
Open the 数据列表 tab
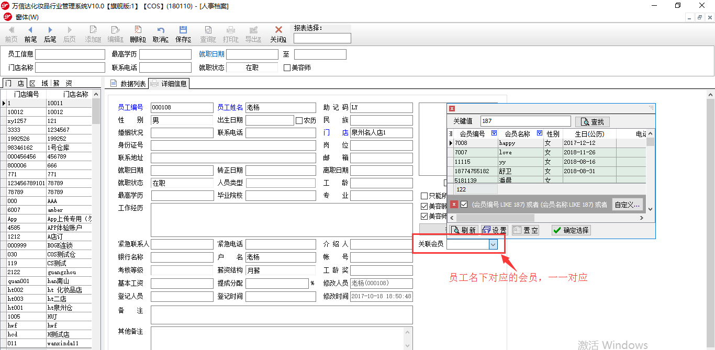[128, 84]
